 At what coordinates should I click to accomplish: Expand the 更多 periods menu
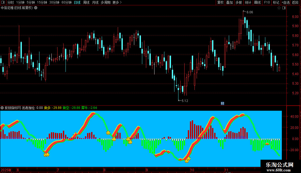tap(117, 2)
